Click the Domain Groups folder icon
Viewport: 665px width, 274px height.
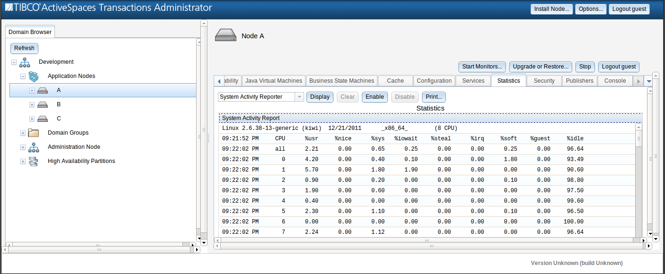click(33, 133)
